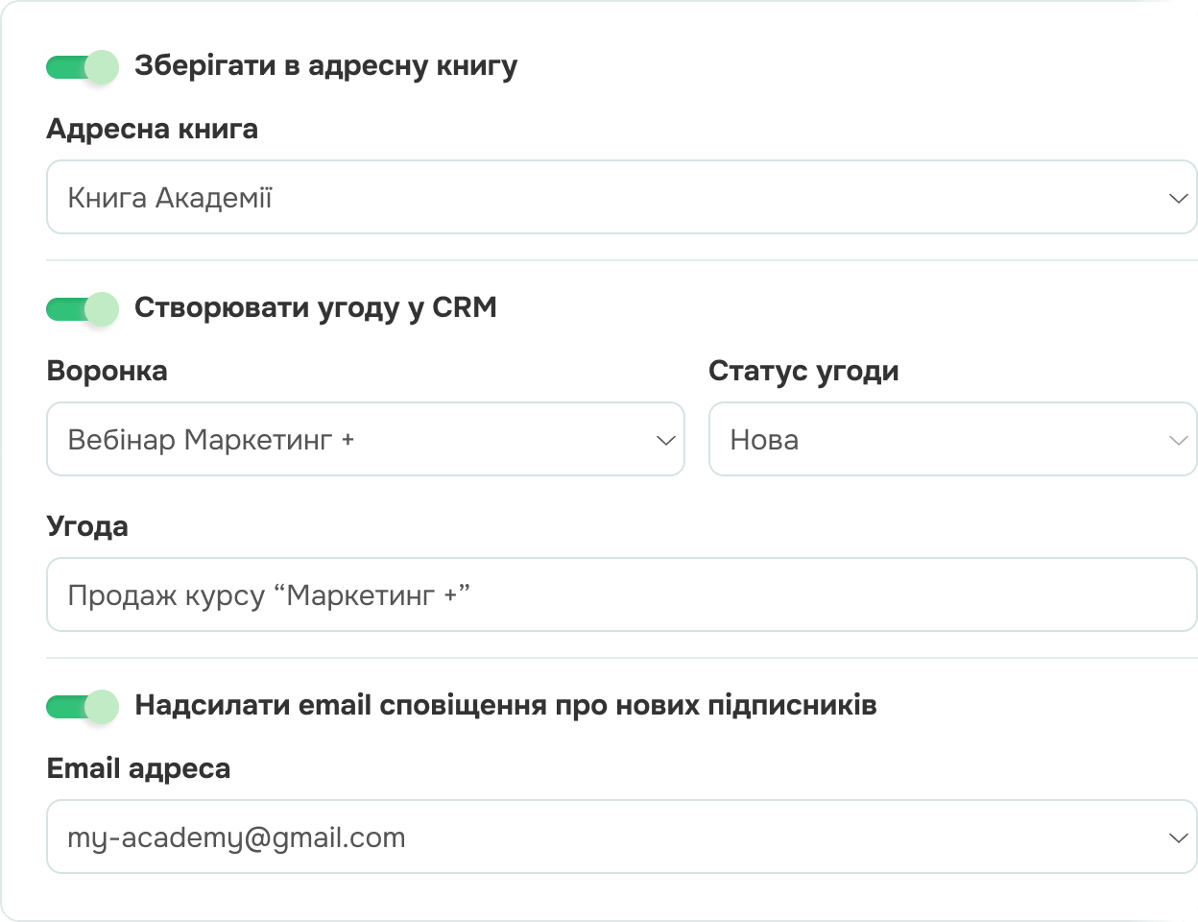Turn off email notifications for new subscribers switch
Viewport: 1198px width, 922px height.
tap(82, 707)
